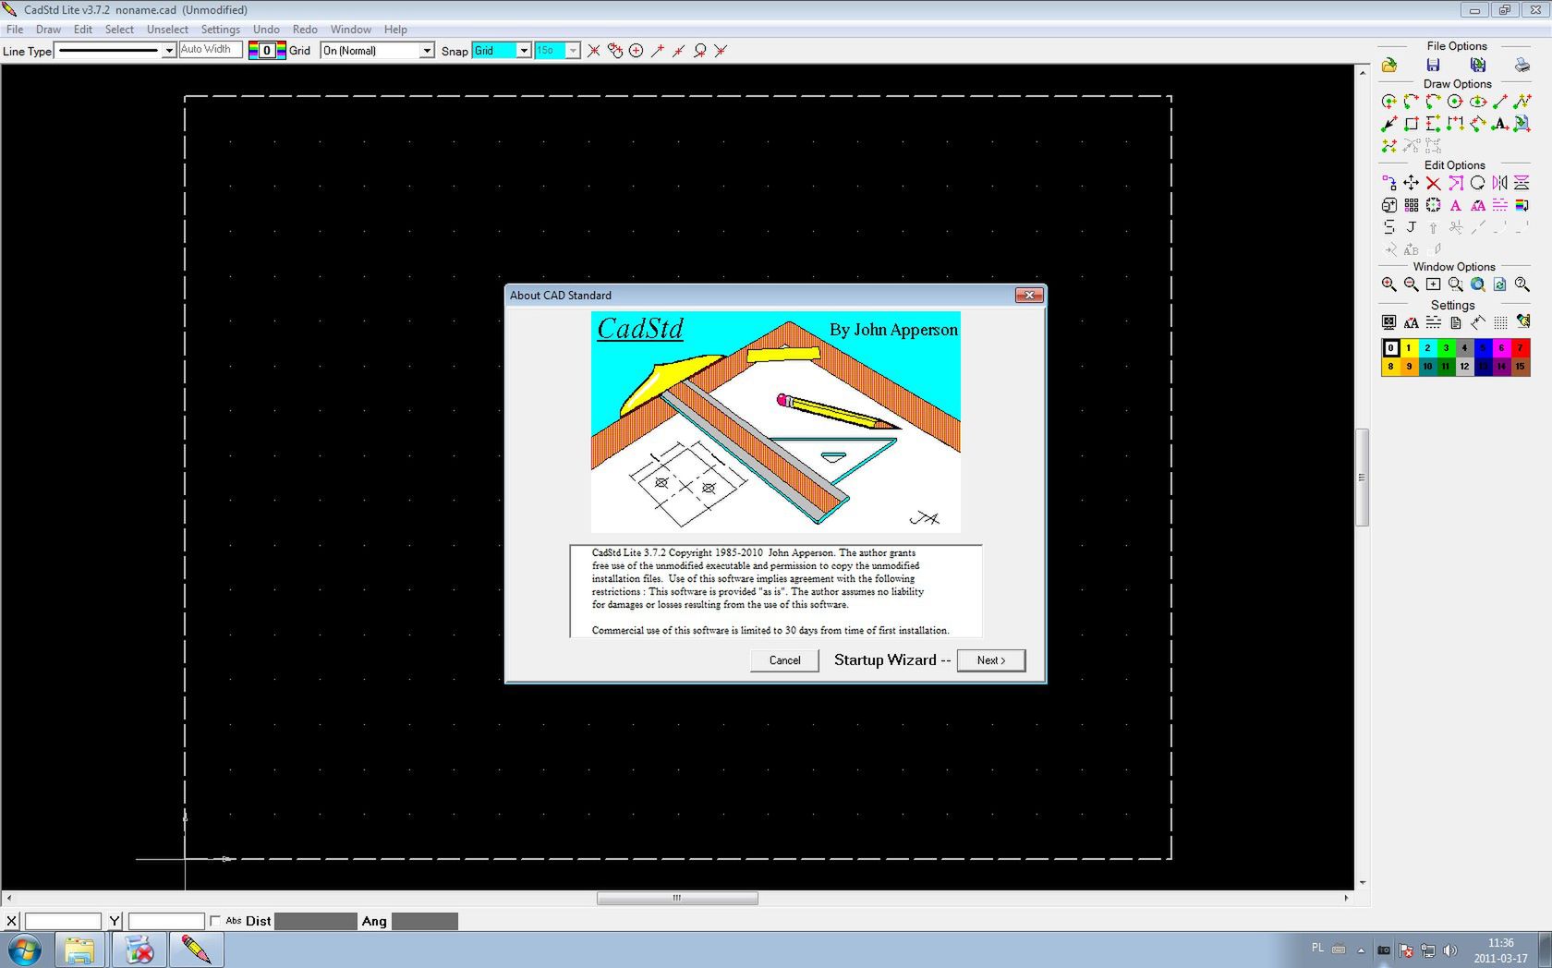Click the CadStd pencil taskbar icon

coord(196,950)
